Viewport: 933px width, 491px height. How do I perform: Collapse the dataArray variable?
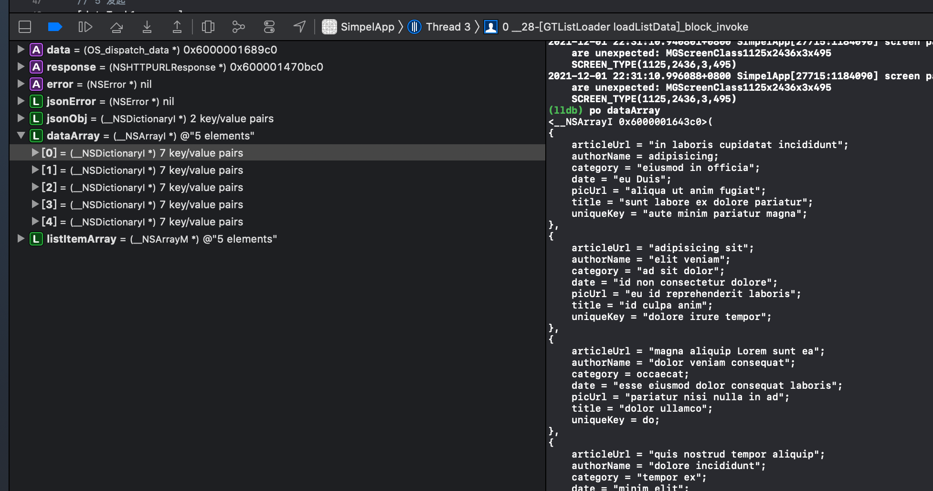21,135
